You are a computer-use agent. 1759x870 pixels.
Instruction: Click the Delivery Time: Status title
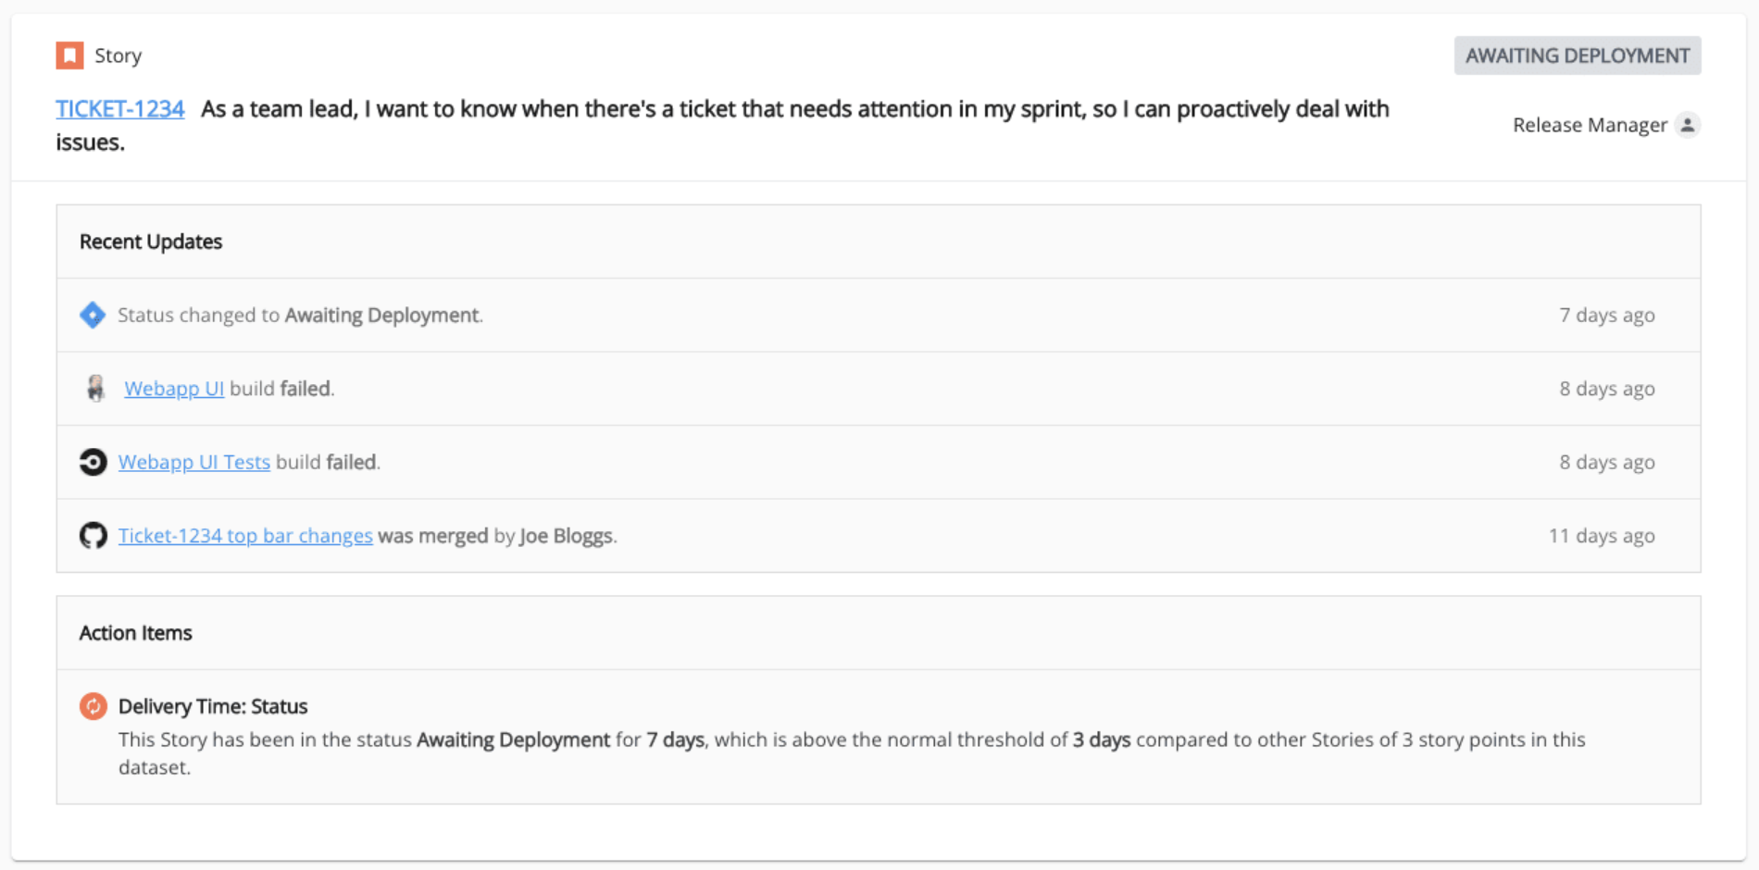click(213, 706)
